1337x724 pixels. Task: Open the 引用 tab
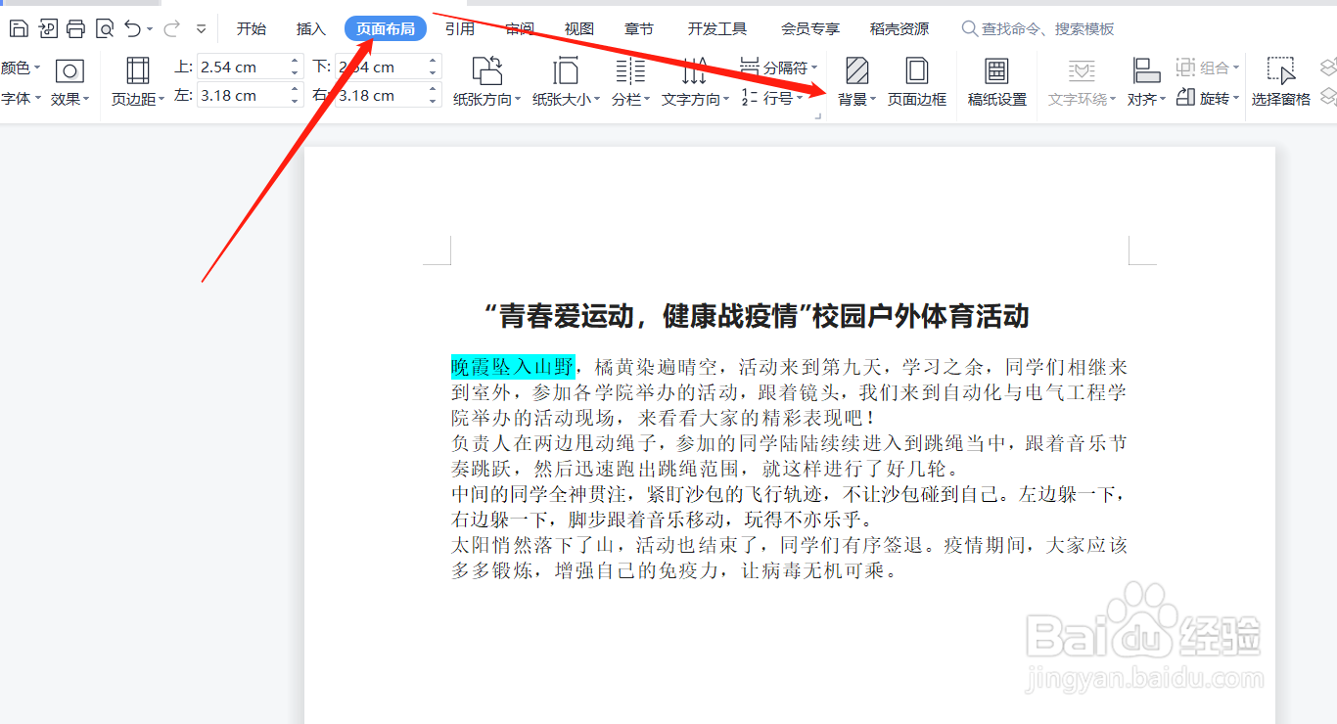(x=460, y=28)
